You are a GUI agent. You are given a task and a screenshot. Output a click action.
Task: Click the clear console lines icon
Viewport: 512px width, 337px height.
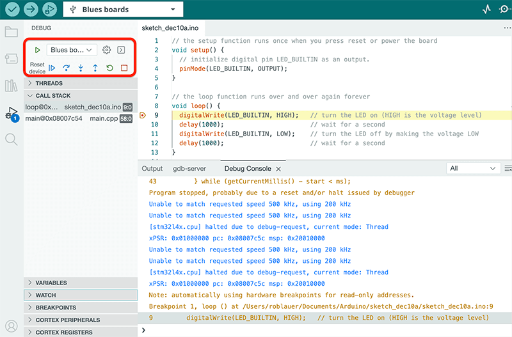[x=508, y=168]
